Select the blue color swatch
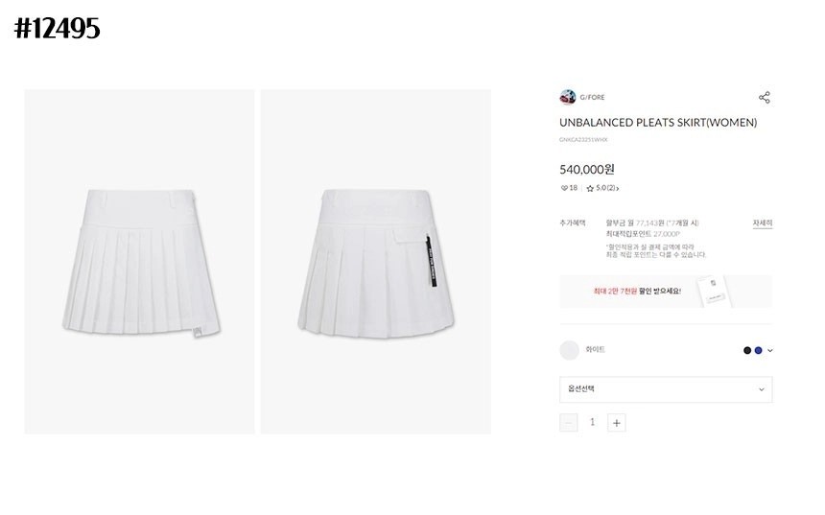 coord(758,350)
